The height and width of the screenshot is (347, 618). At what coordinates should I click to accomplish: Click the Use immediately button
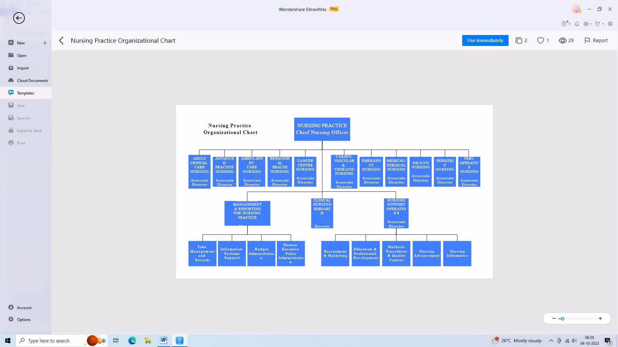coord(485,40)
